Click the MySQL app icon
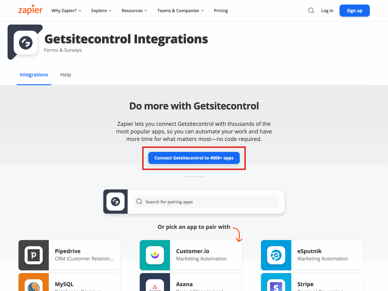This screenshot has height=291, width=388. click(34, 285)
